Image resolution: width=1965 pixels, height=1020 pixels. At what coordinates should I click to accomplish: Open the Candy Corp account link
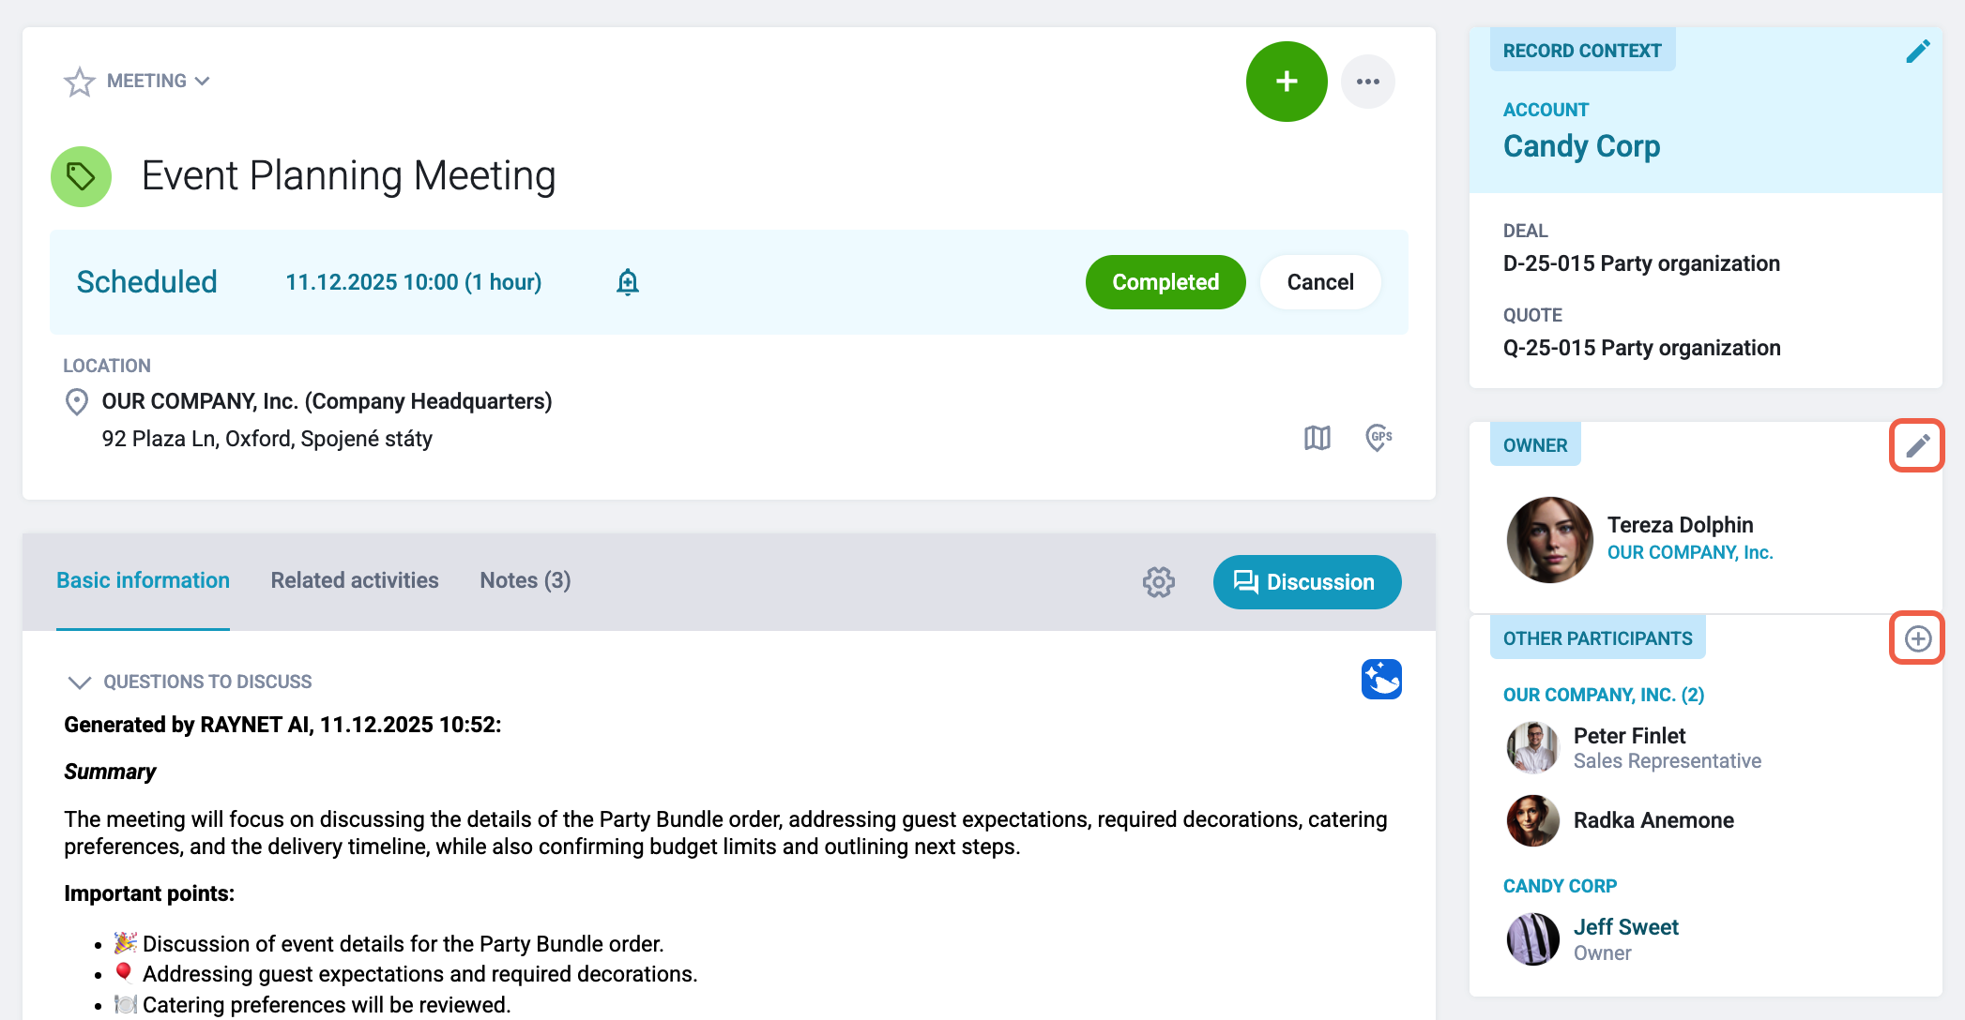[x=1581, y=146]
